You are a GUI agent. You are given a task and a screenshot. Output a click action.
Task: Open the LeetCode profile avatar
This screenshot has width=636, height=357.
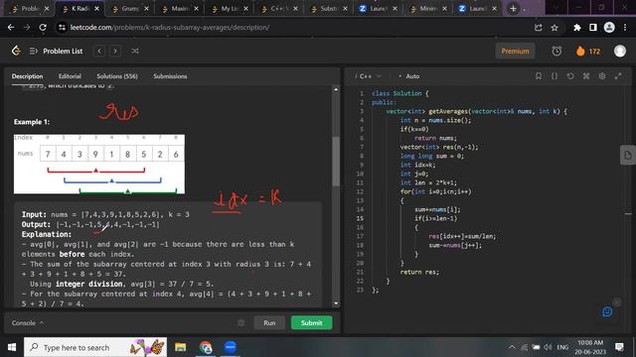(619, 51)
